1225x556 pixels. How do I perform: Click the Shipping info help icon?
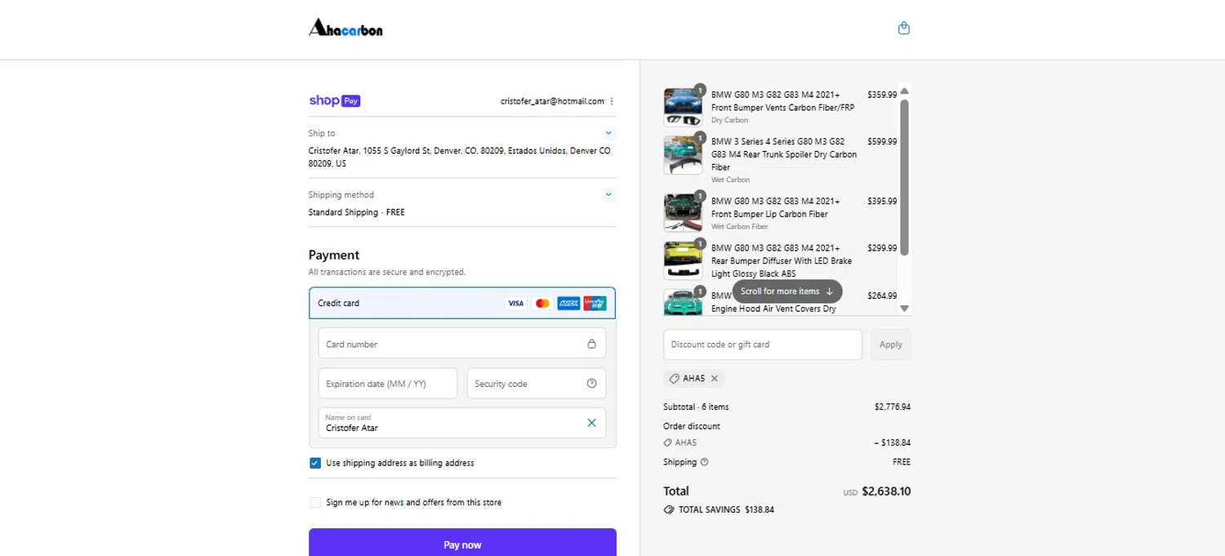(705, 462)
